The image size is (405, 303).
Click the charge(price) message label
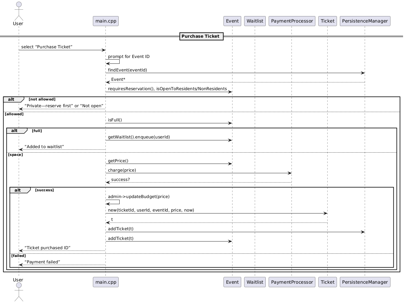(122, 170)
